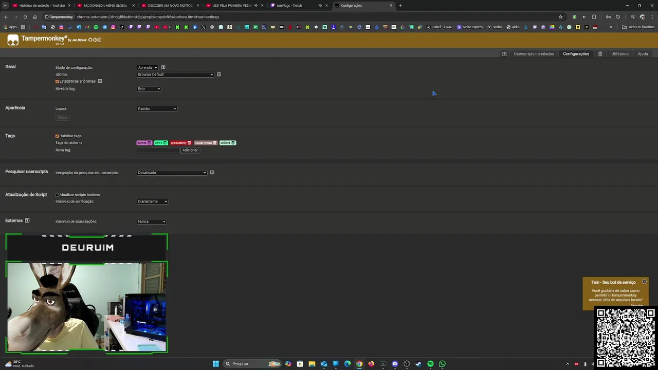The image size is (658, 370).
Task: Close the Tam bot de serviço popup
Action: (644, 282)
